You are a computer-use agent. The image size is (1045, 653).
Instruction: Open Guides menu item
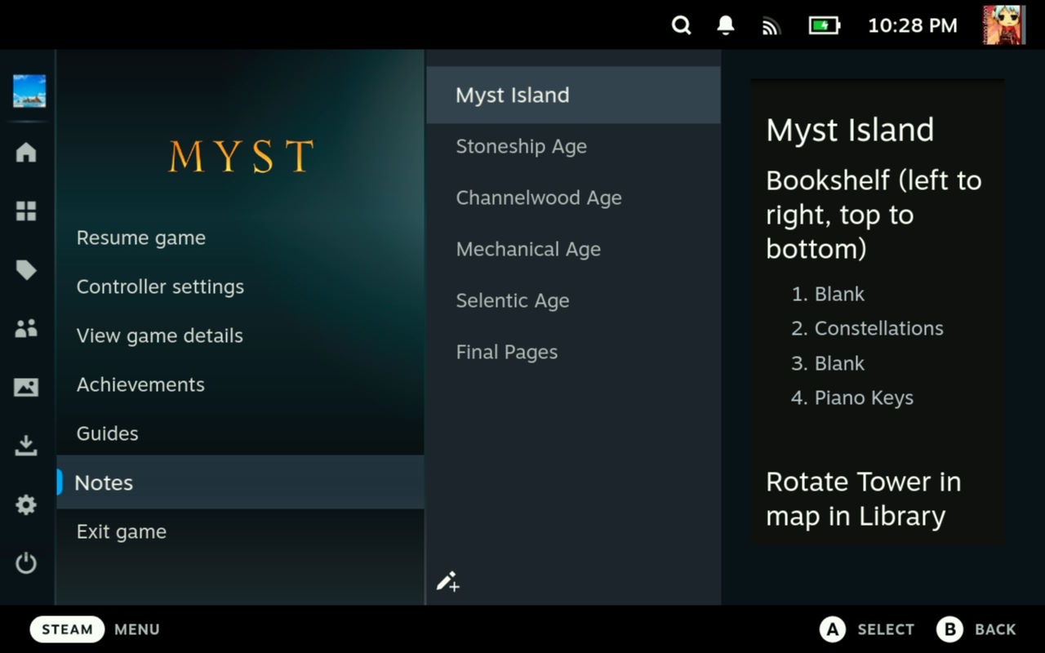pyautogui.click(x=240, y=433)
